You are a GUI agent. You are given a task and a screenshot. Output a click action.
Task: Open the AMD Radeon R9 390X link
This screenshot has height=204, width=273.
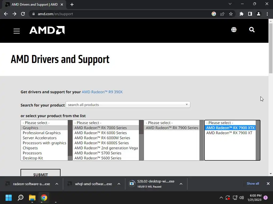click(x=102, y=92)
